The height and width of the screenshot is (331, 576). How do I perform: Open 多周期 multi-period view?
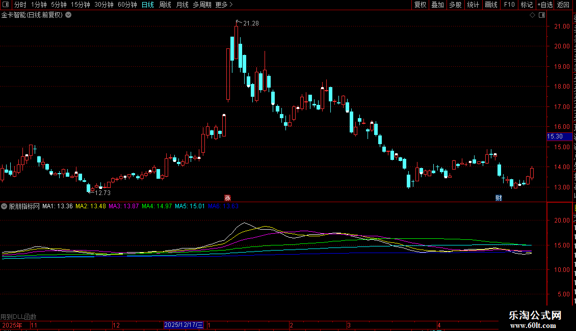(x=202, y=5)
